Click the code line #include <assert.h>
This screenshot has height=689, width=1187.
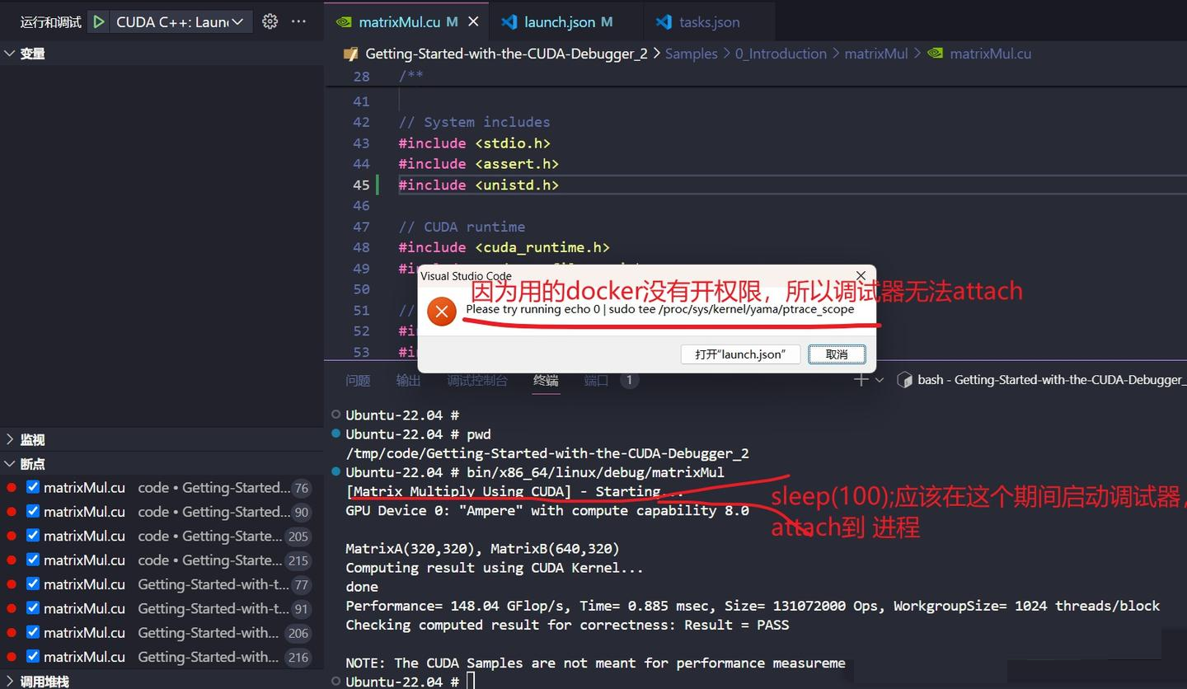point(478,164)
